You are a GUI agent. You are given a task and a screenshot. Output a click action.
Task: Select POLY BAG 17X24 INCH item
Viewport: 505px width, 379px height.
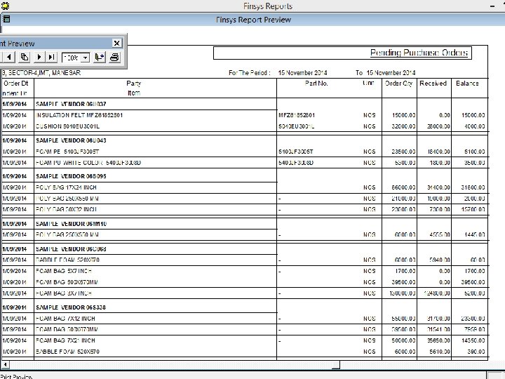66,187
